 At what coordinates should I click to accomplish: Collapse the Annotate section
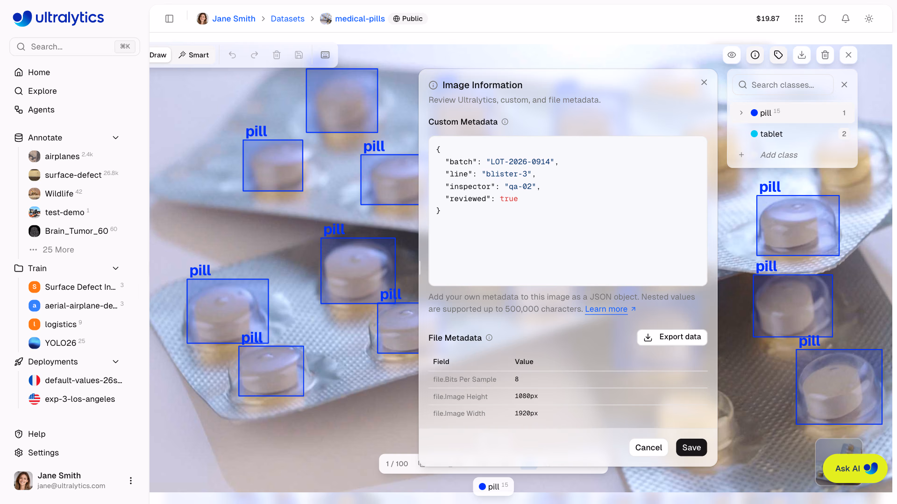116,138
